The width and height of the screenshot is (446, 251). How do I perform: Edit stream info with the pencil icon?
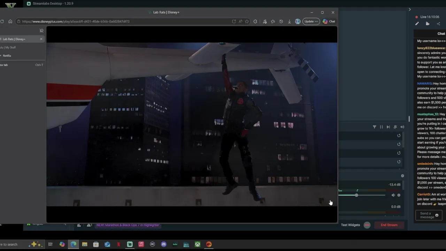click(x=417, y=24)
